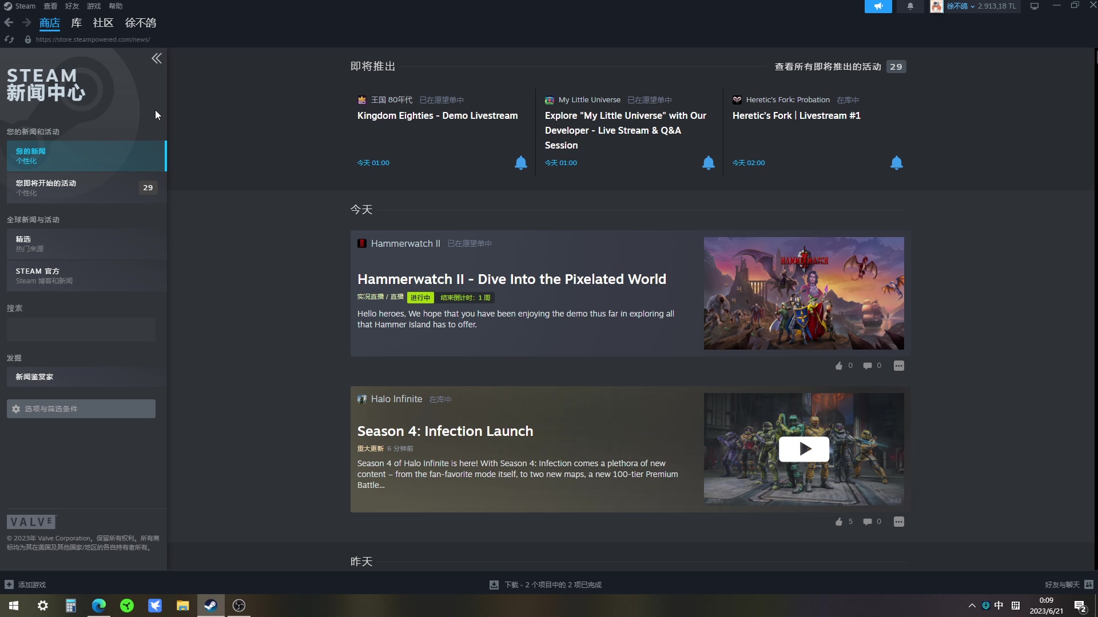Image resolution: width=1098 pixels, height=617 pixels.
Task: Open the account dropdown 徐不鸽
Action: 961,6
